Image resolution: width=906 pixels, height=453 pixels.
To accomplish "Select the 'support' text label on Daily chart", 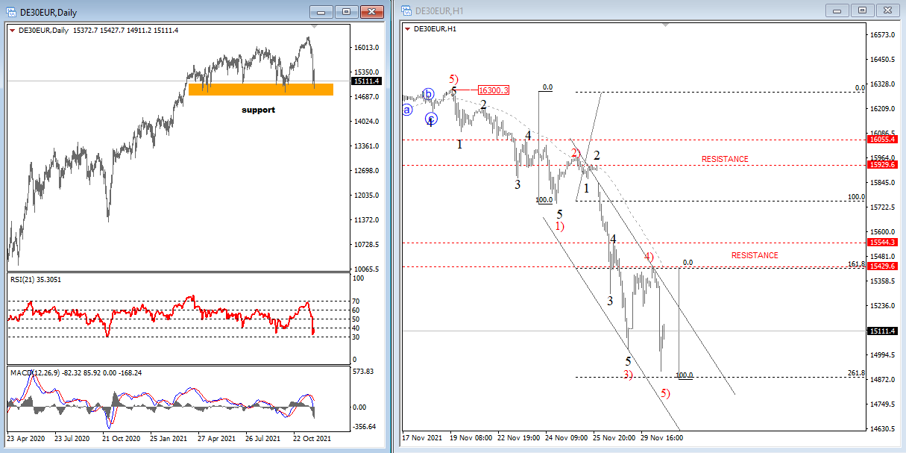I will click(258, 110).
